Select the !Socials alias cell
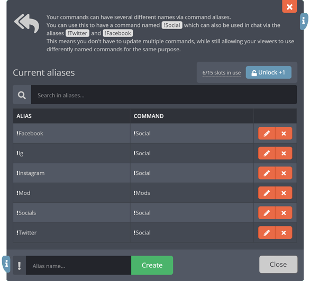This screenshot has height=281, width=310. point(71,213)
